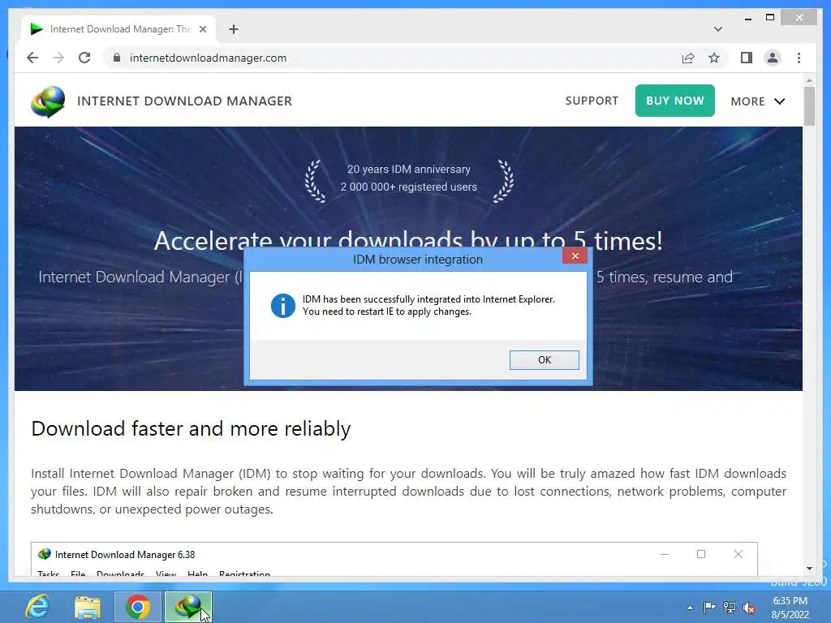Open a new tab with the plus button
The image size is (831, 623).
(234, 29)
